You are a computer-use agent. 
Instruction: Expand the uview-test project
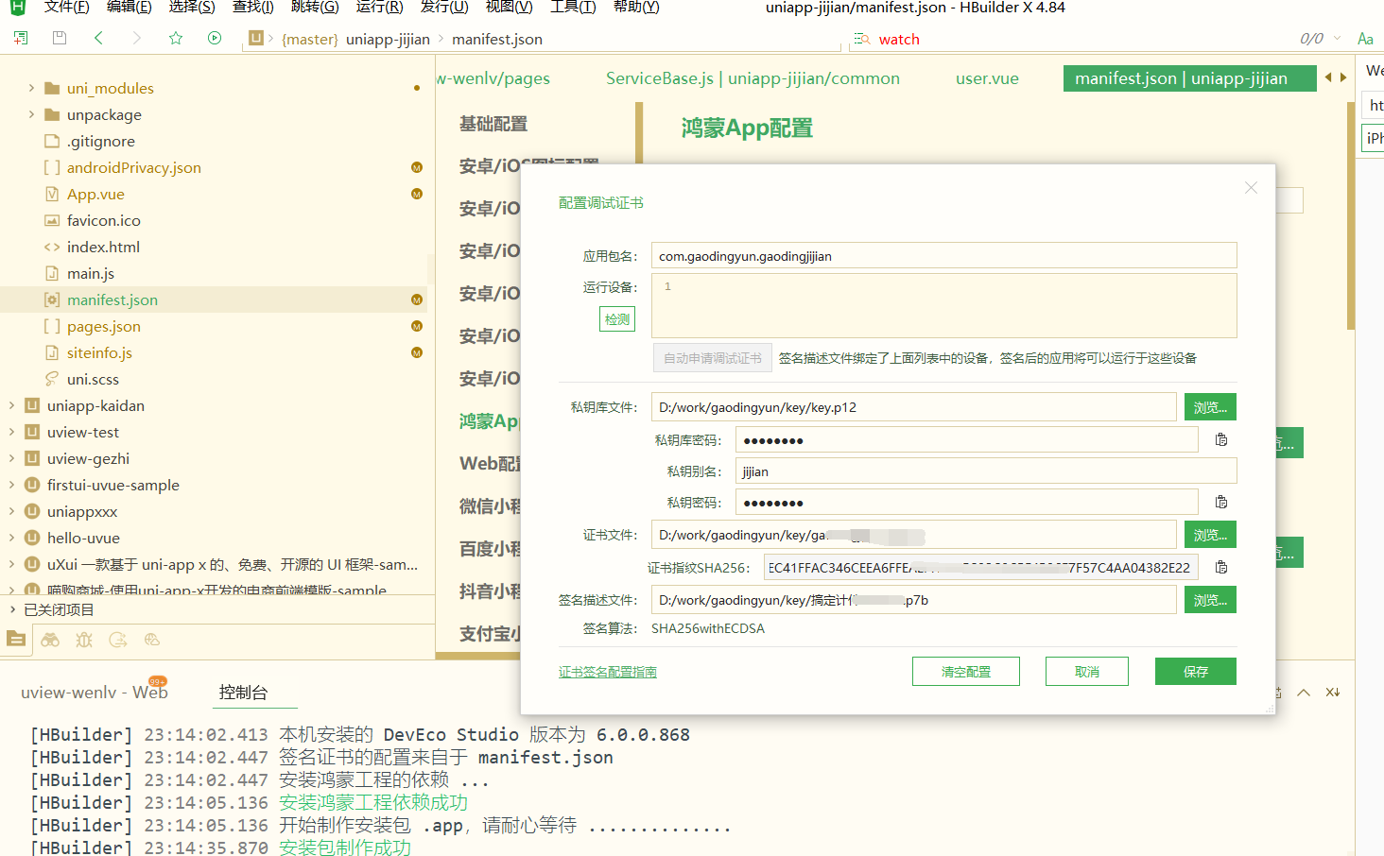(x=11, y=432)
